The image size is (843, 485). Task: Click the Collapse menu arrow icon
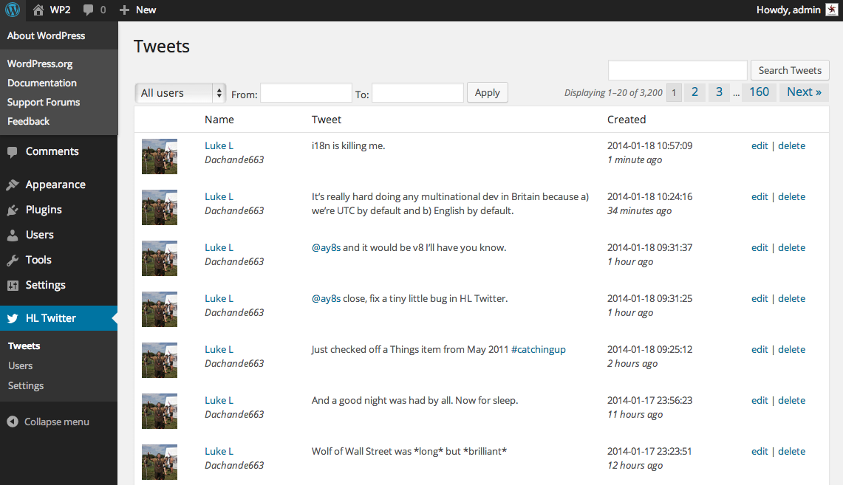(x=13, y=422)
